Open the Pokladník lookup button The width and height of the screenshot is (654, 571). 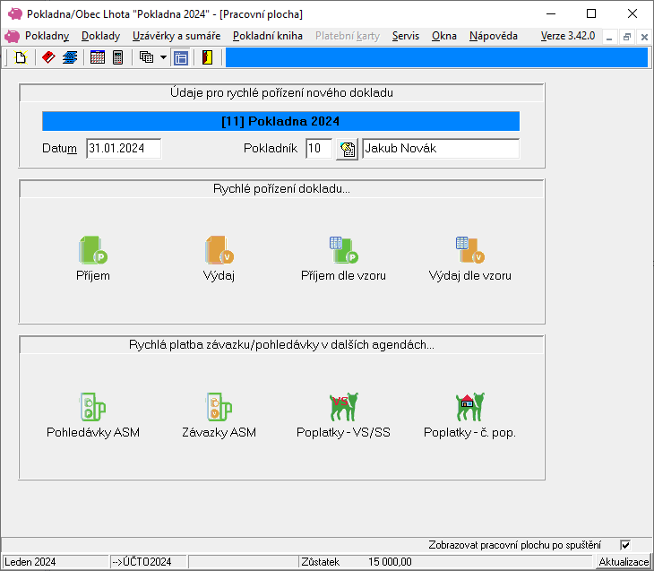coord(347,149)
